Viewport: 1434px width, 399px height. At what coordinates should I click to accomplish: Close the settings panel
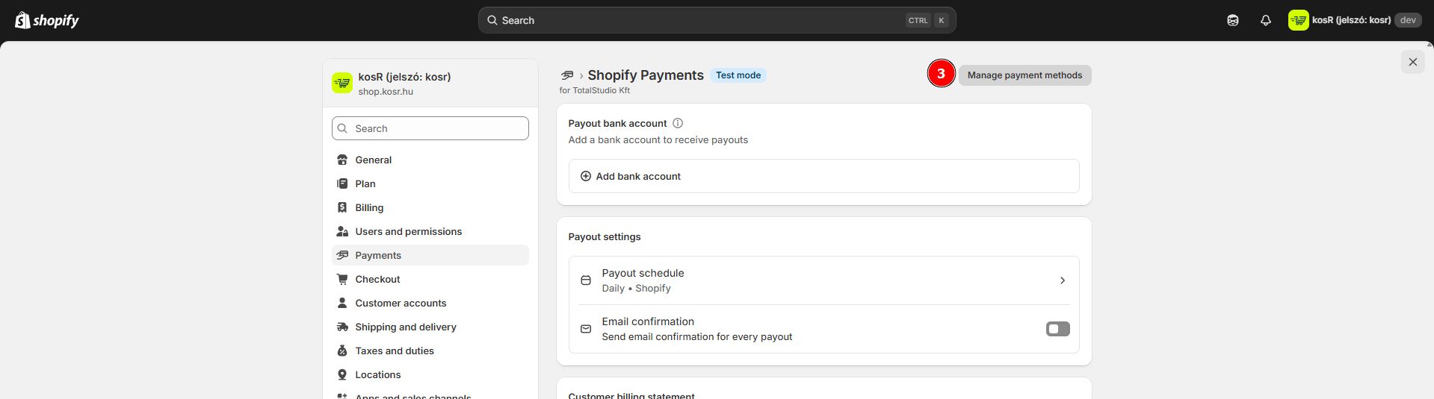1412,62
